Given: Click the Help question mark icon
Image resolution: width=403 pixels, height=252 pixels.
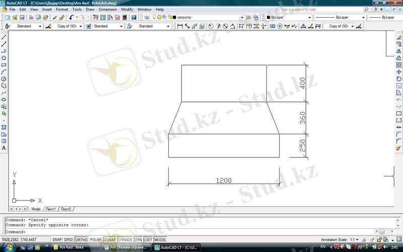Looking at the screenshot, I should click(x=134, y=17).
